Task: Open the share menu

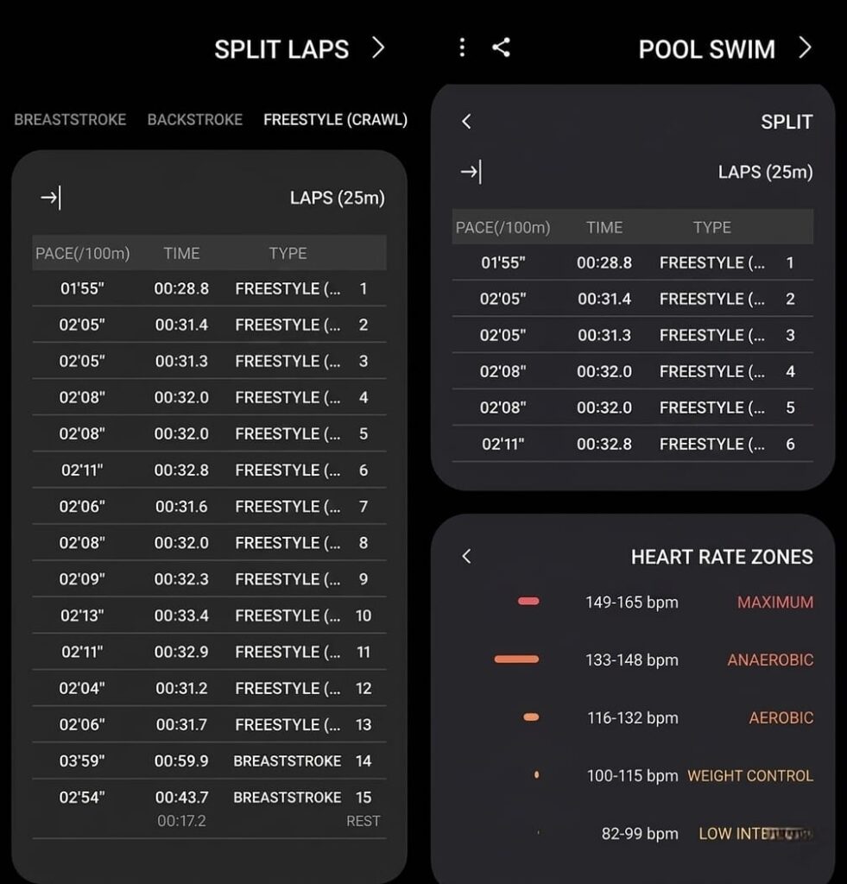Action: (x=501, y=48)
